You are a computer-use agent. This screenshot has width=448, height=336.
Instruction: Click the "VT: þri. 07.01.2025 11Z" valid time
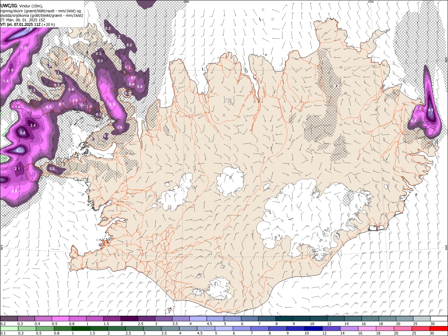(21, 25)
